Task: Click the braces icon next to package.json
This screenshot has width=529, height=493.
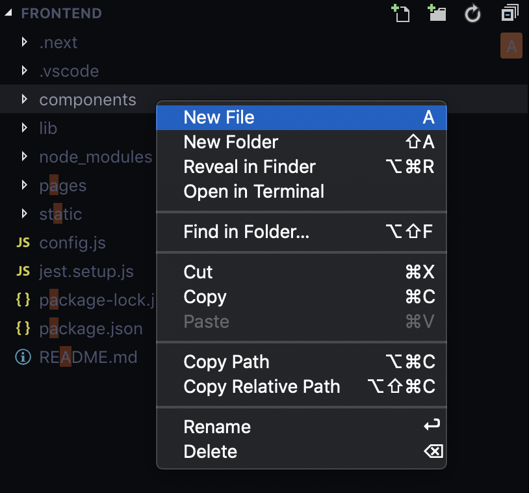Action: [x=23, y=328]
